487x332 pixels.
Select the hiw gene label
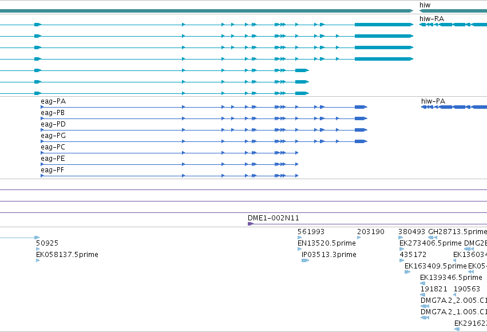click(425, 5)
